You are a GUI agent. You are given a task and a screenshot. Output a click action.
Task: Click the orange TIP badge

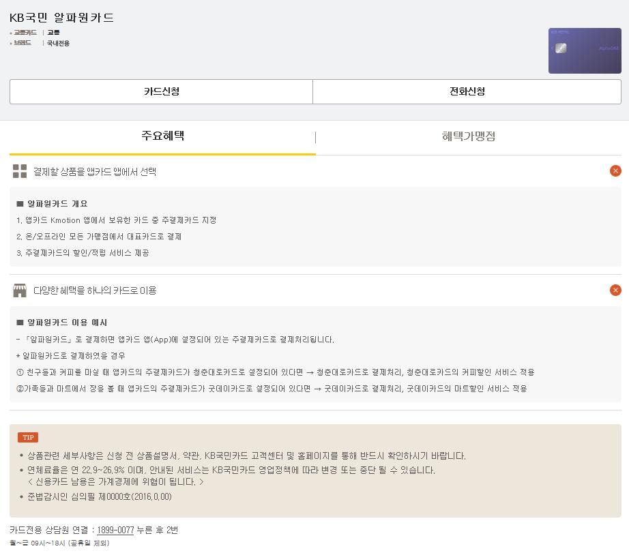click(x=28, y=437)
